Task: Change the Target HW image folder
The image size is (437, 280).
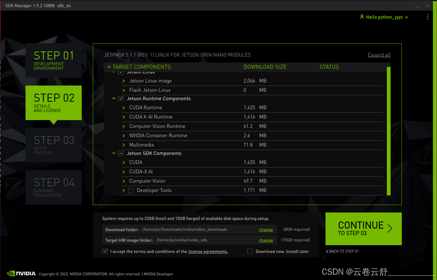Action: pos(266,240)
